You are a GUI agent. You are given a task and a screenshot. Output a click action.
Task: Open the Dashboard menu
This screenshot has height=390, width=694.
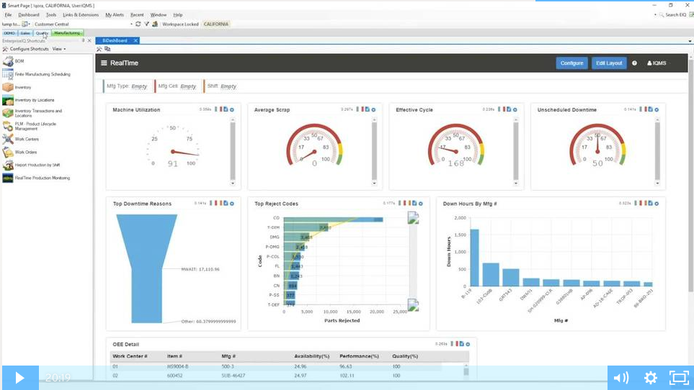[x=29, y=14]
